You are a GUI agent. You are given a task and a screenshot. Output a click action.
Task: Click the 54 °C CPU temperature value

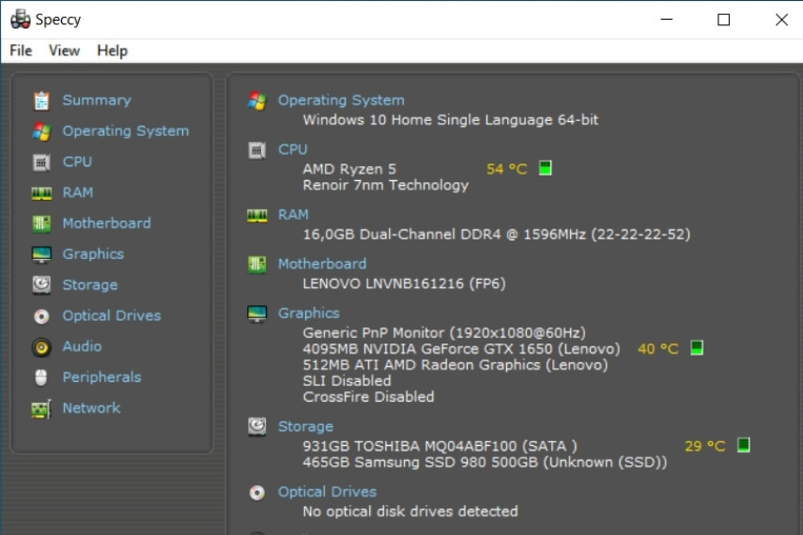pyautogui.click(x=506, y=169)
